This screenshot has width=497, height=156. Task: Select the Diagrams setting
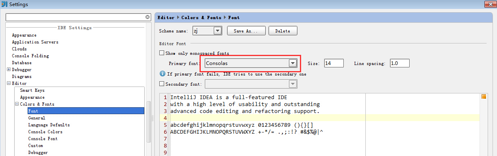coord(22,77)
